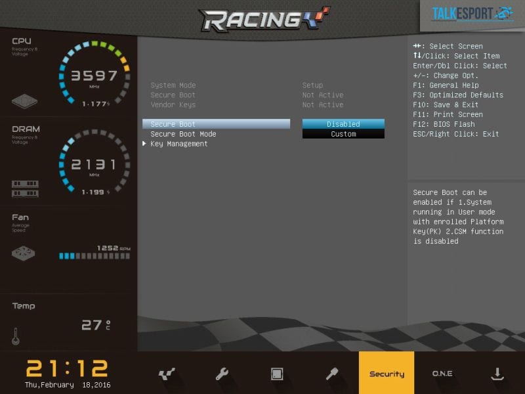Switch to the Security tab
The width and height of the screenshot is (525, 394).
[x=387, y=374]
